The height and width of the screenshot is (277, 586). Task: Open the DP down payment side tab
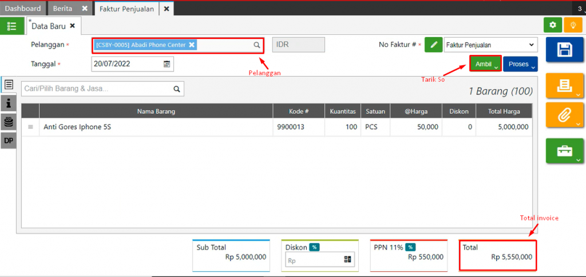9,140
